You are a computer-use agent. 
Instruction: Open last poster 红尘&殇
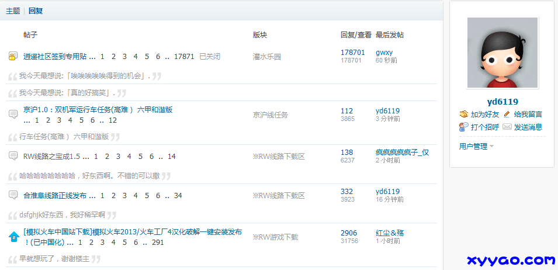coord(390,233)
